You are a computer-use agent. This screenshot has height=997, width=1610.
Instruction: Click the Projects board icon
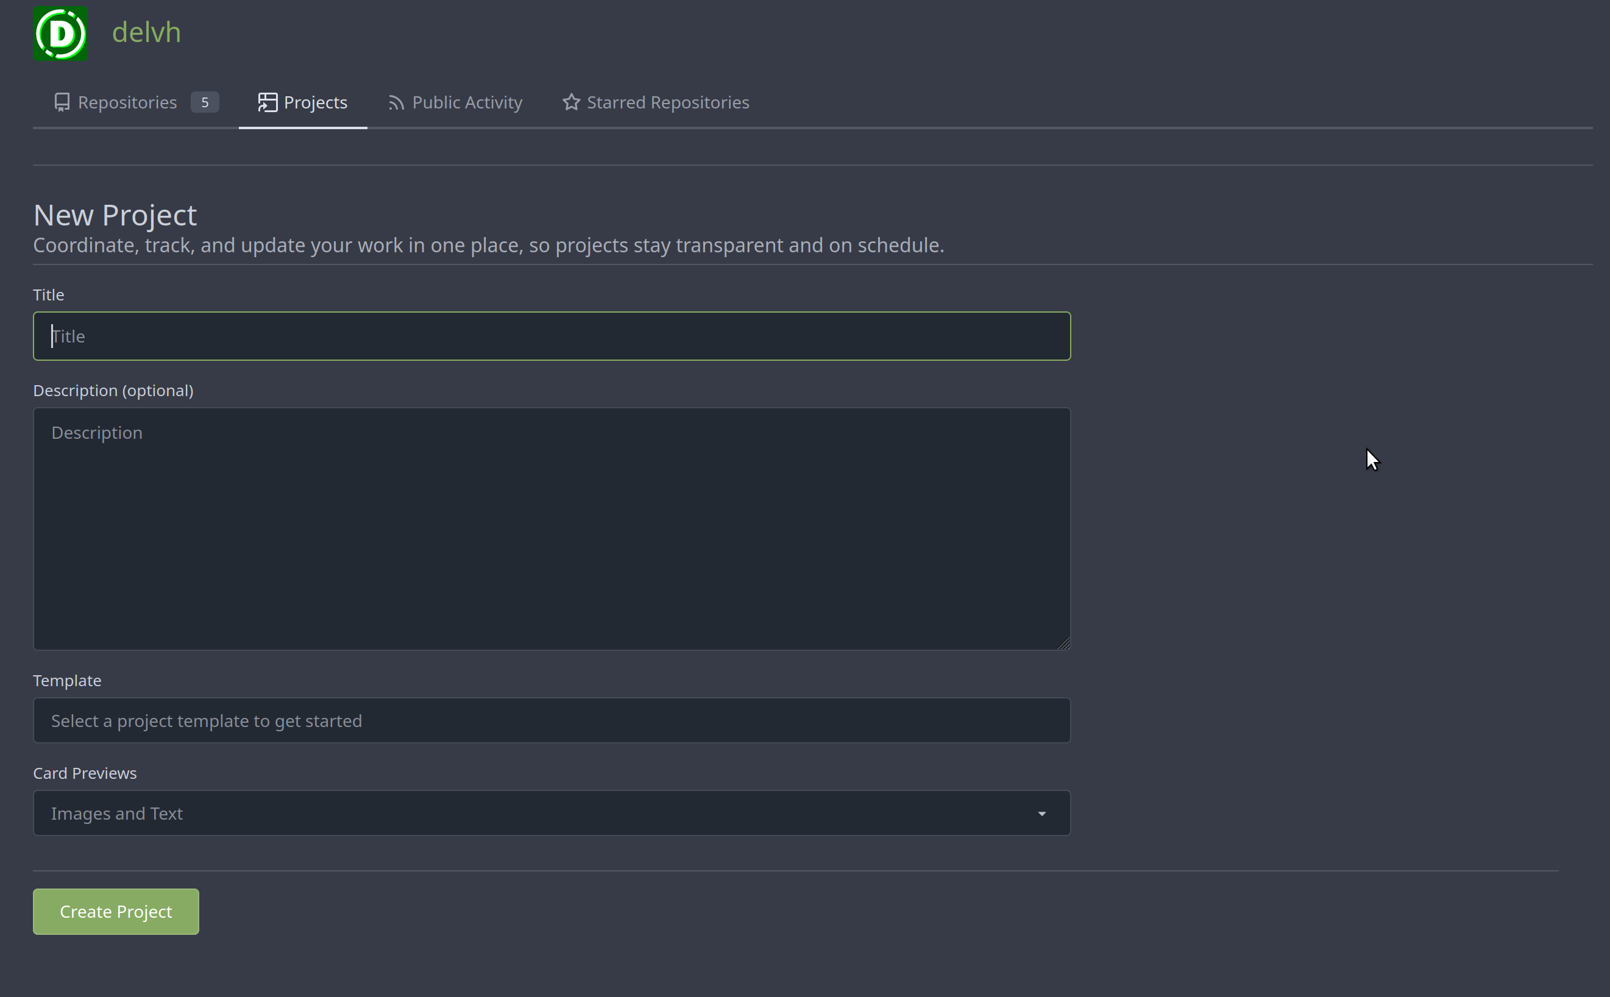point(267,102)
